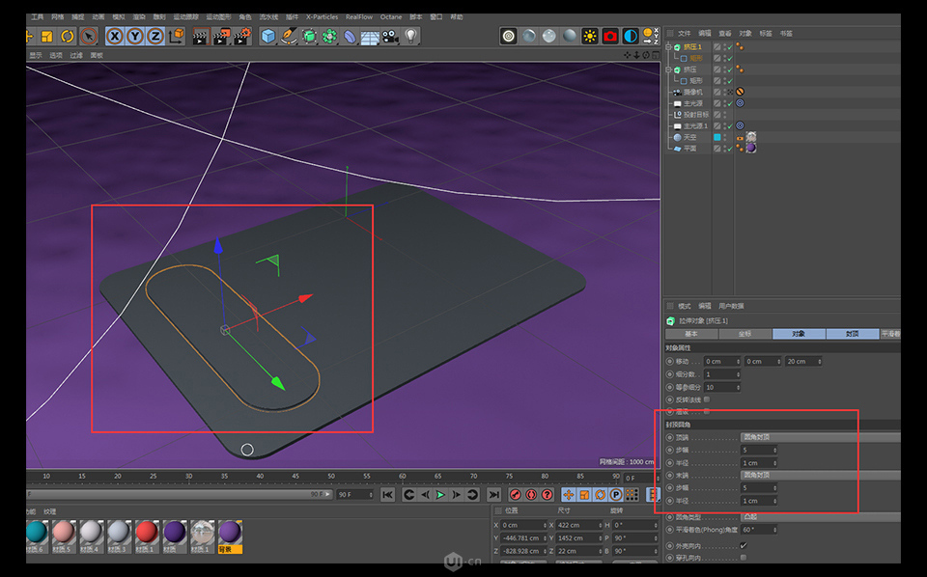Viewport: 927px width, 577px height.
Task: Toggle the visibility dot of the 摄像机 object
Action: [724, 90]
